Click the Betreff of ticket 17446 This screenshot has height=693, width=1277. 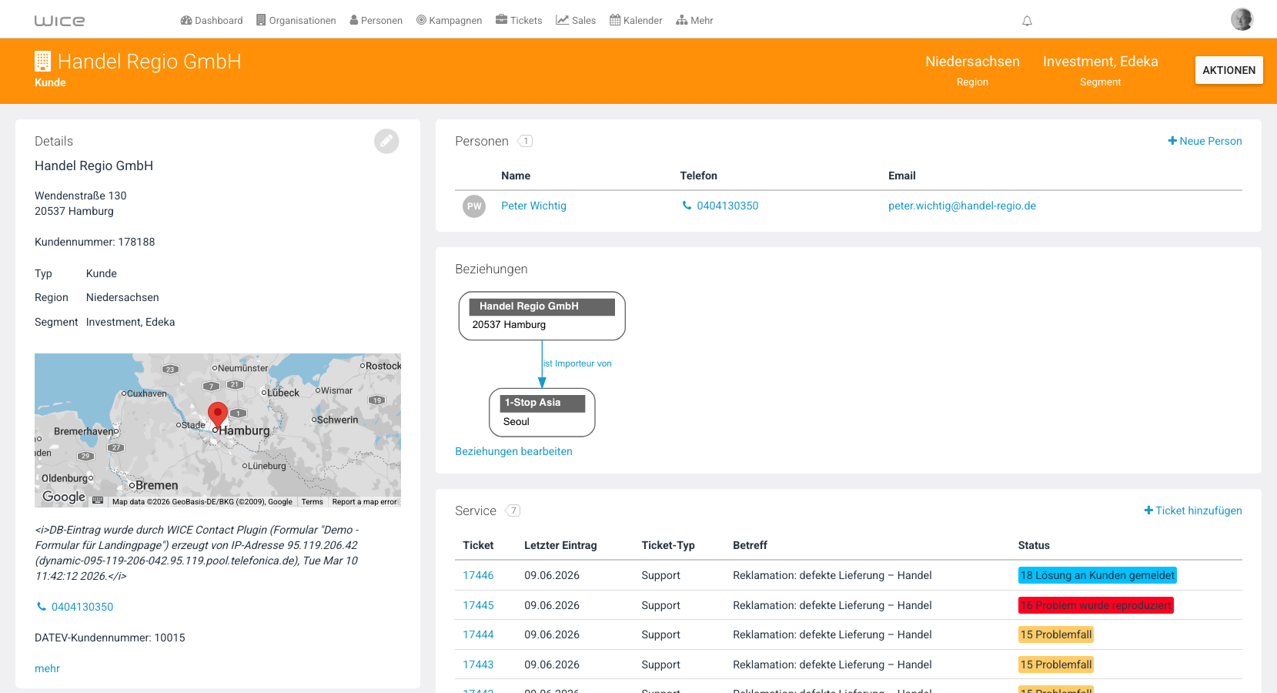[x=832, y=576]
